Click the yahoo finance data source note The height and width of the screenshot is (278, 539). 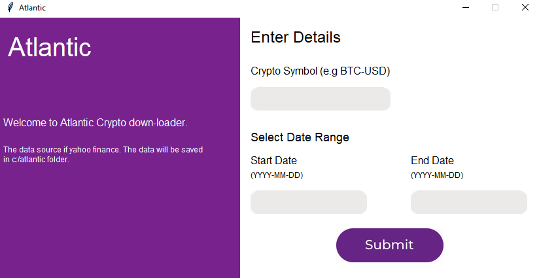(x=103, y=154)
